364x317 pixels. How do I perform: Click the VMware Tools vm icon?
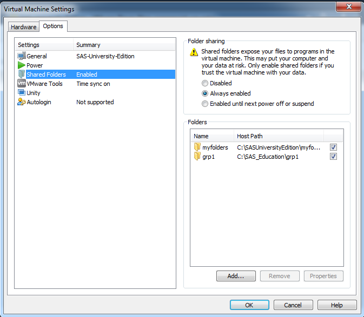click(x=21, y=83)
